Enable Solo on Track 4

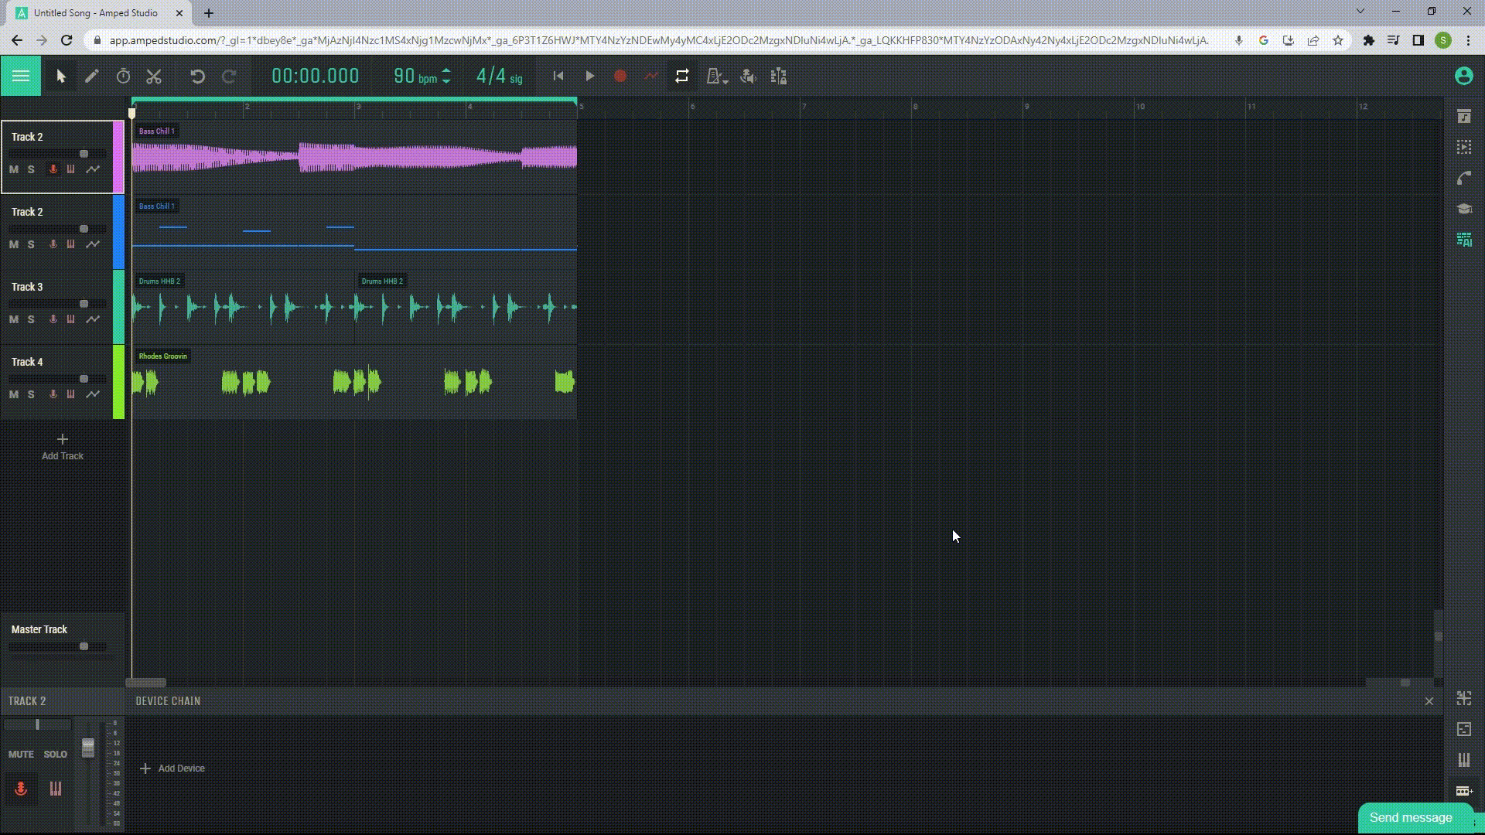31,394
